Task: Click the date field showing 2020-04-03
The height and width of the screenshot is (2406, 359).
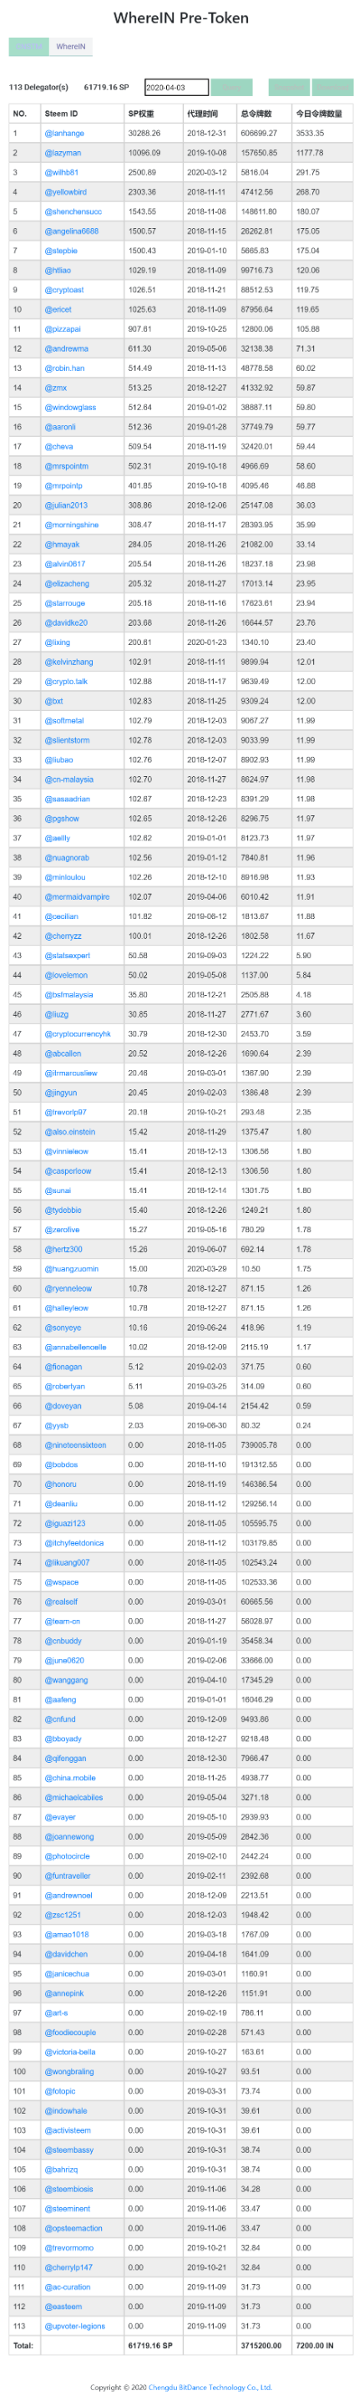Action: [x=176, y=88]
